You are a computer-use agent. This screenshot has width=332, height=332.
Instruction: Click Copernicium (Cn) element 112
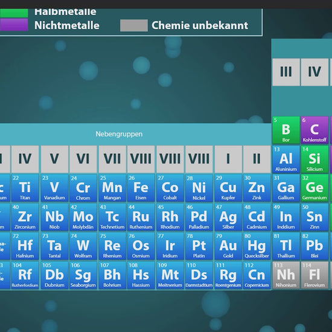[257, 275]
